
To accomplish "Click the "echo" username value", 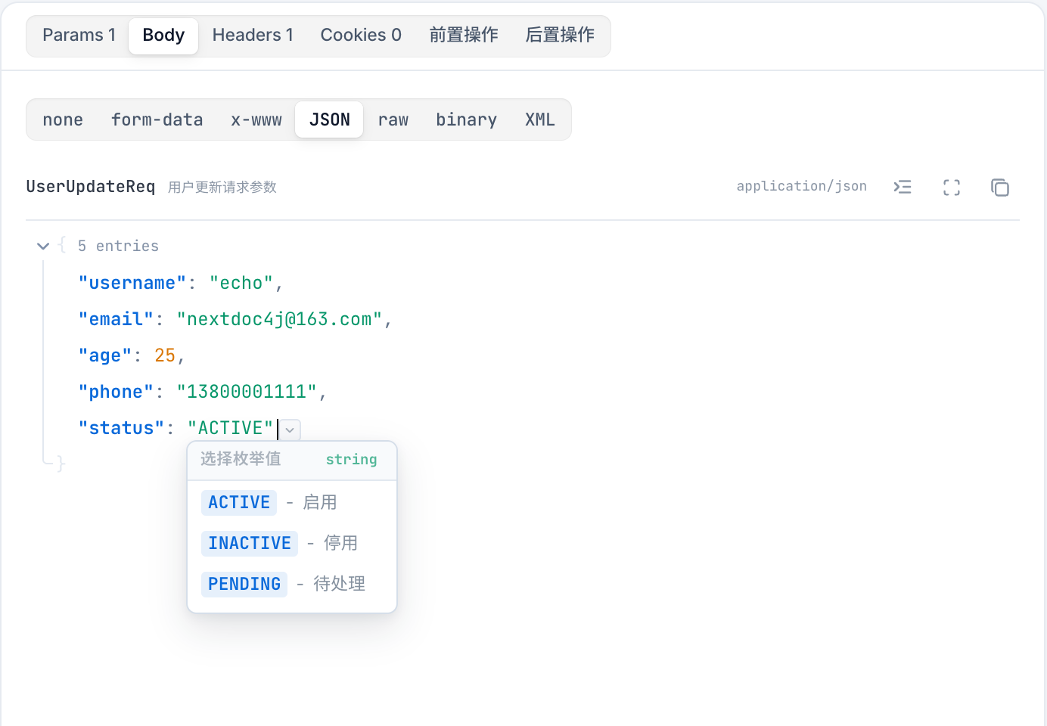I will coord(241,283).
